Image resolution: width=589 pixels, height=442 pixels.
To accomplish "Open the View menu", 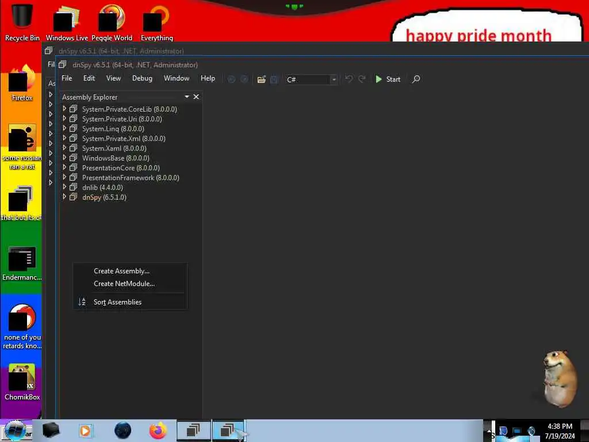I will coord(113,78).
